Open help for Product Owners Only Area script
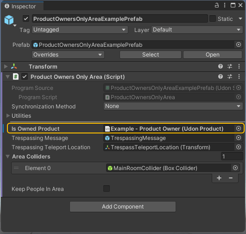The image size is (246, 234). 221,76
